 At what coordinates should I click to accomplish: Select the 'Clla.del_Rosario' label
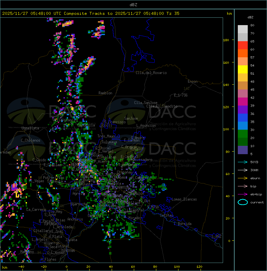(151, 73)
